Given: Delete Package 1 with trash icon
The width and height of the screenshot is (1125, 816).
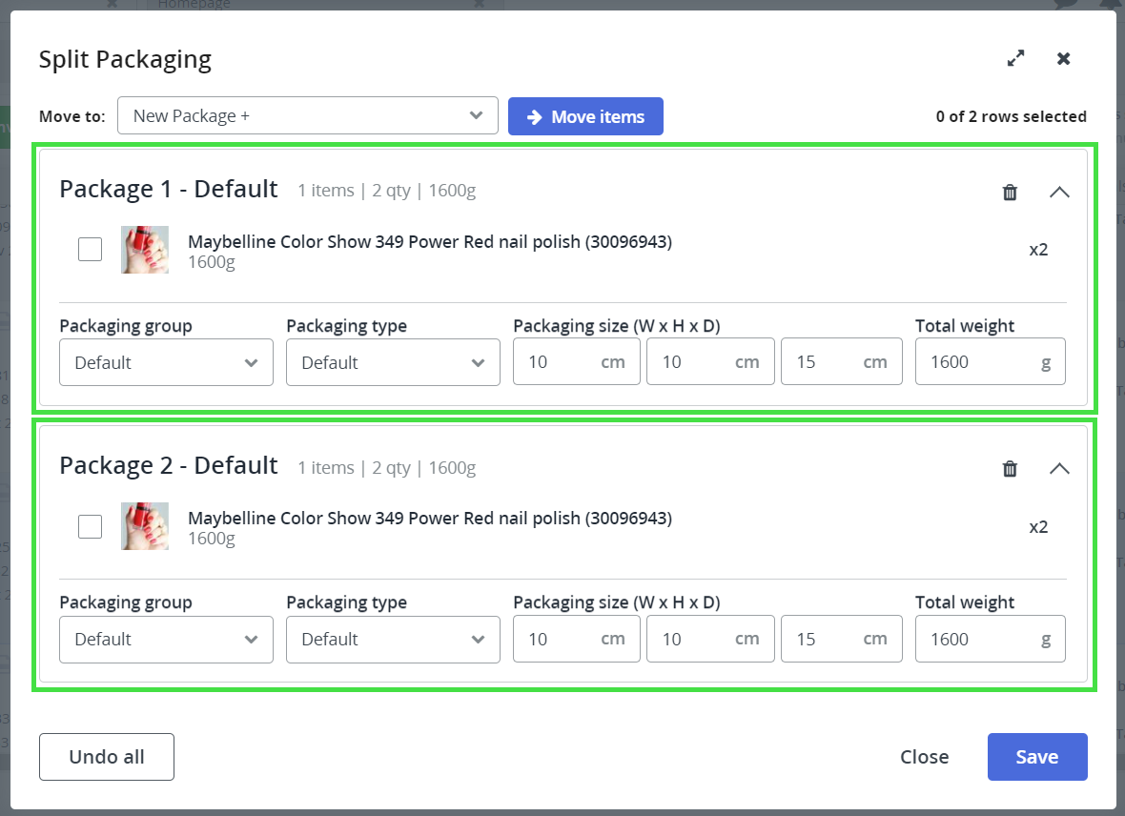Looking at the screenshot, I should tap(1011, 193).
